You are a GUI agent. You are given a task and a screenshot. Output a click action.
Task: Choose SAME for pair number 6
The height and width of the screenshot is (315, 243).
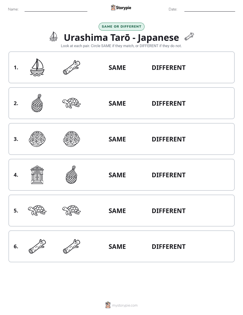(x=117, y=246)
